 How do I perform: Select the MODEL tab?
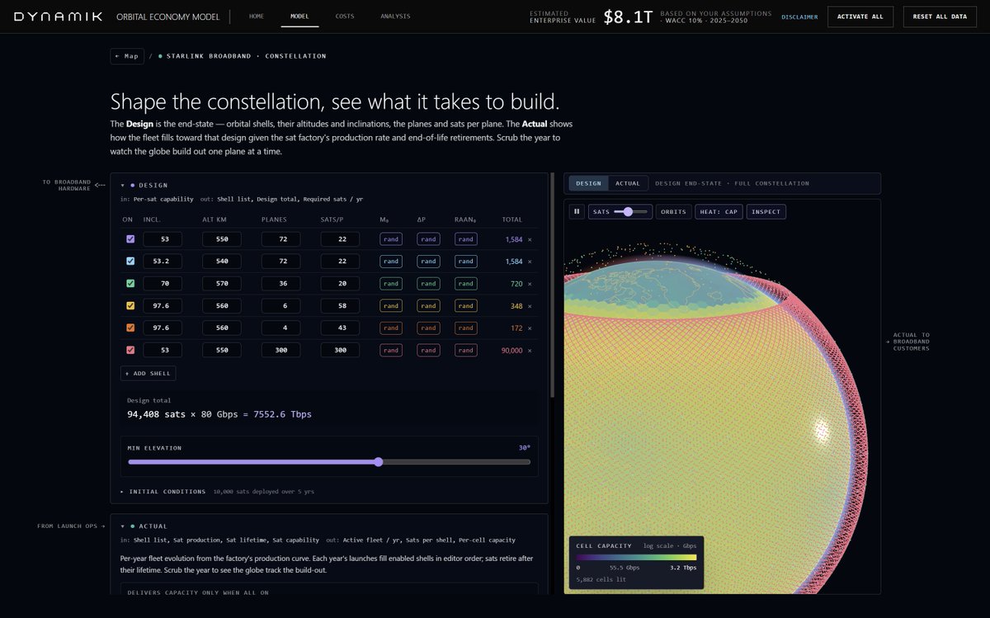300,17
